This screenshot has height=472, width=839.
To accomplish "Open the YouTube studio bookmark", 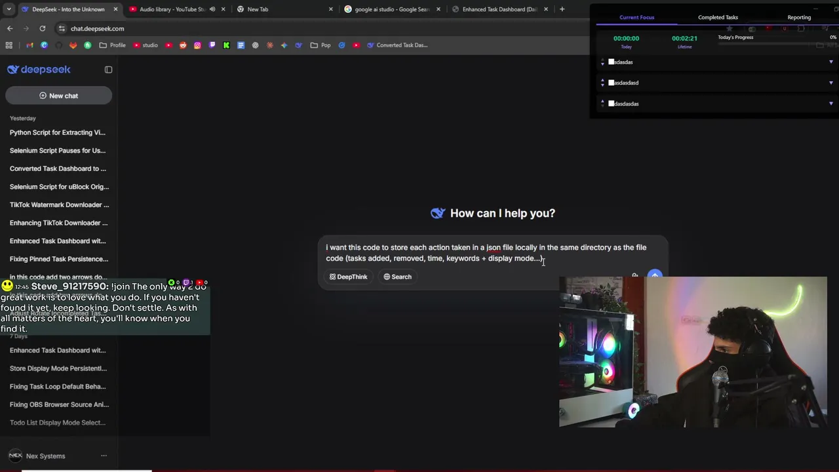I will click(145, 45).
